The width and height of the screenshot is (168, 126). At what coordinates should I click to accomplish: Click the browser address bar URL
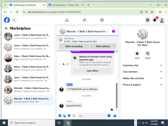pyautogui.click(x=54, y=12)
